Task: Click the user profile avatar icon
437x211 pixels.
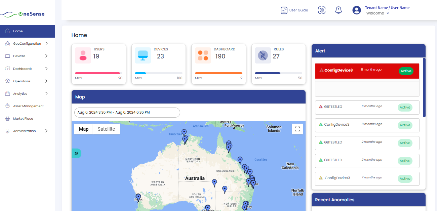Action: [356, 10]
